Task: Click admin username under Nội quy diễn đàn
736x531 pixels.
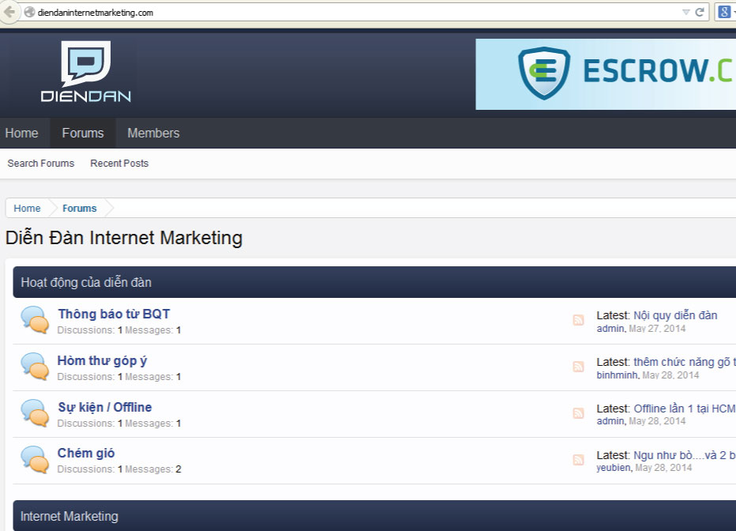Action: tap(610, 329)
